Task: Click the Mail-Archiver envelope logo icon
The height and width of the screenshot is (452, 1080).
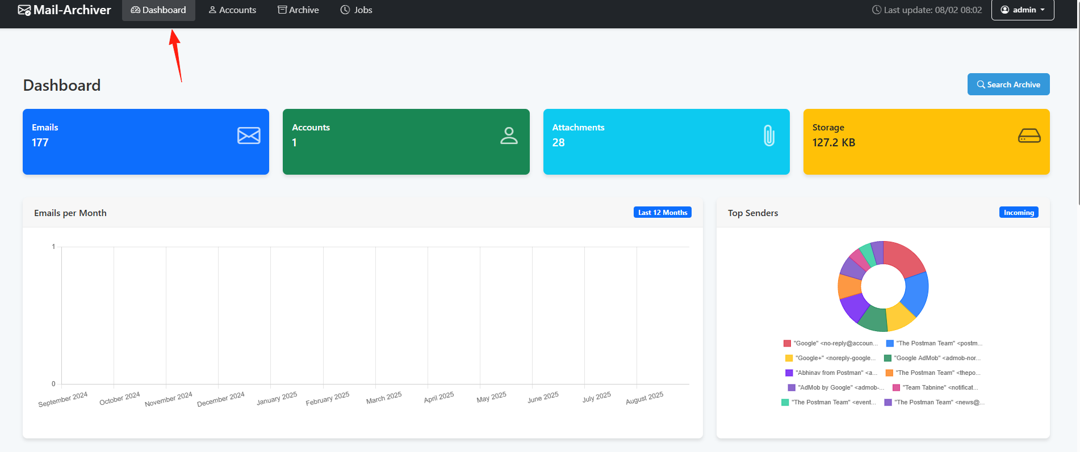Action: 24,10
